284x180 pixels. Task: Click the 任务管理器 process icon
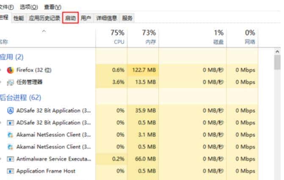[10, 82]
